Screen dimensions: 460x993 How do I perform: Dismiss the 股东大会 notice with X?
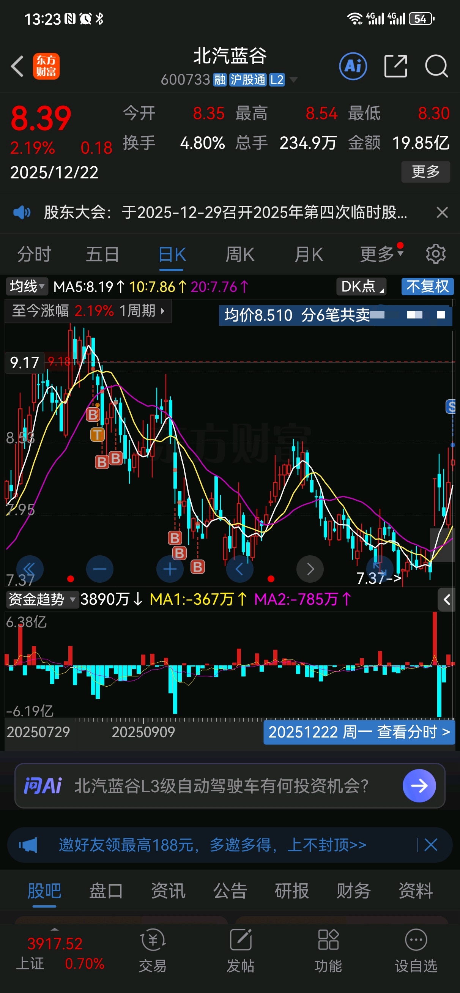pyautogui.click(x=442, y=212)
